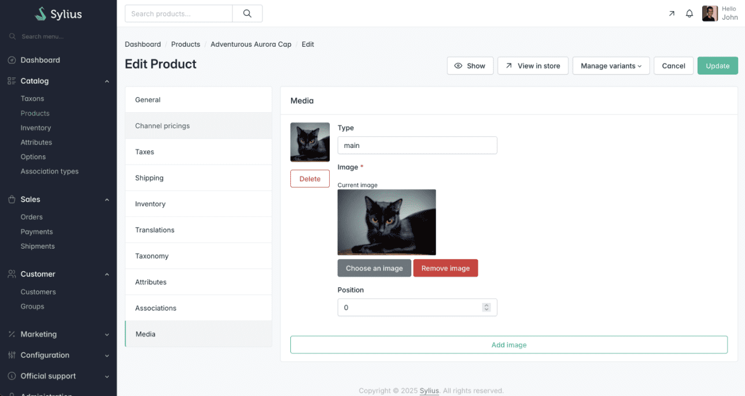This screenshot has height=396, width=745.
Task: Go to Orders in sidebar
Action: [x=32, y=217]
